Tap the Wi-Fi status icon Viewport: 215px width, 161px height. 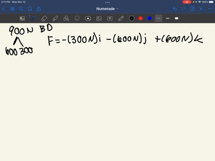click(x=200, y=2)
